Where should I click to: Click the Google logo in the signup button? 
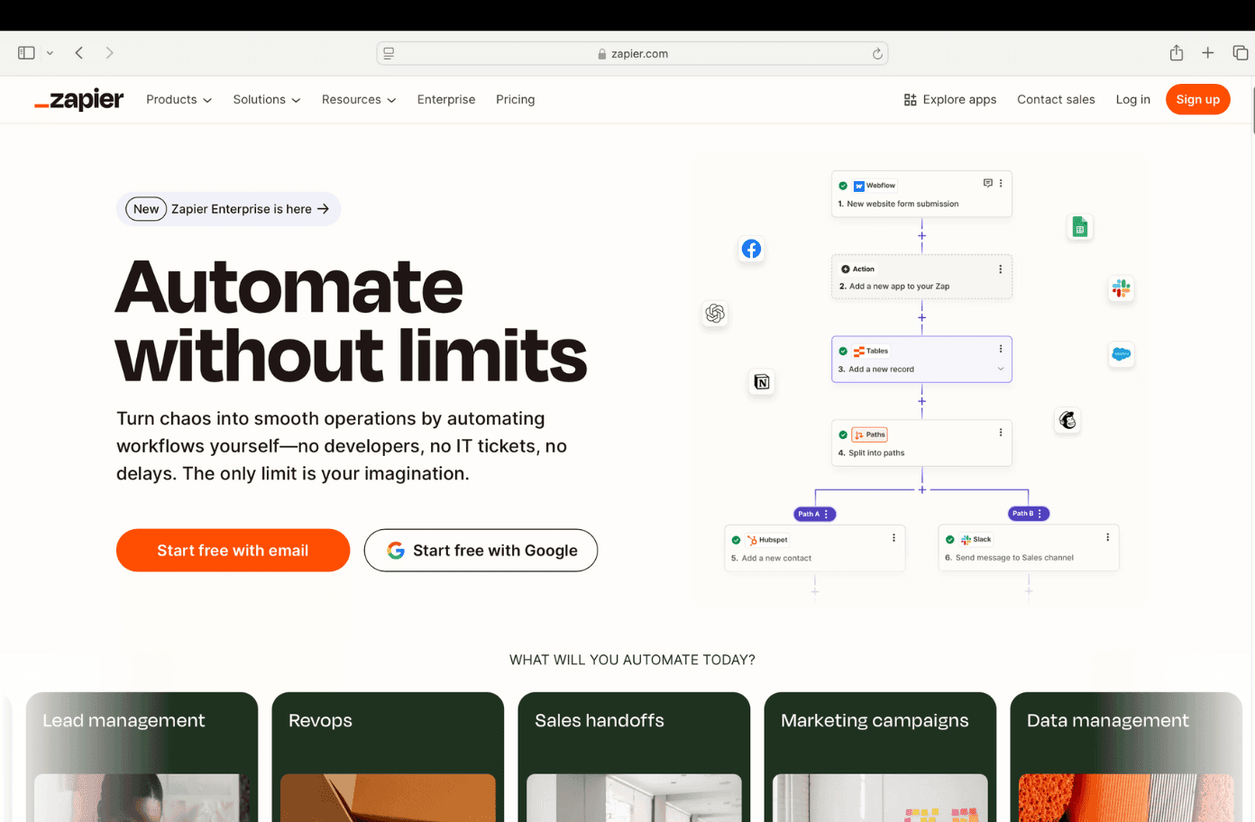point(395,550)
